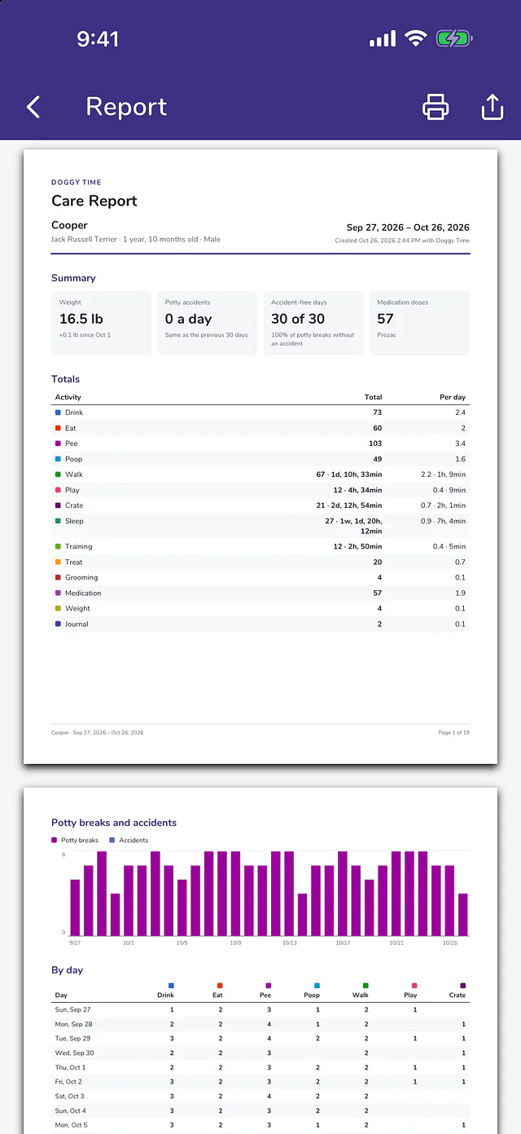Click the Mon, Oct 5 row label
The width and height of the screenshot is (521, 1134).
pos(71,1125)
